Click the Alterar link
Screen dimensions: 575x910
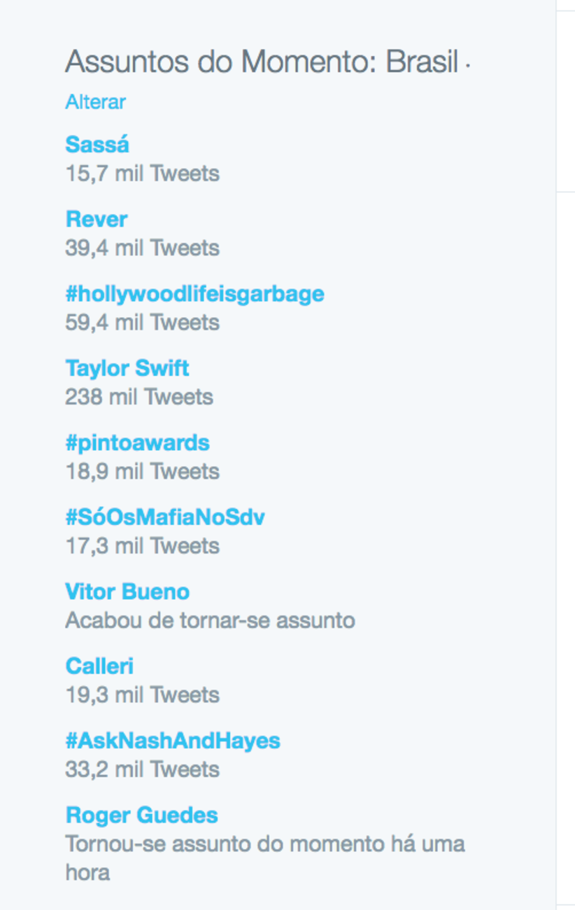click(x=95, y=102)
